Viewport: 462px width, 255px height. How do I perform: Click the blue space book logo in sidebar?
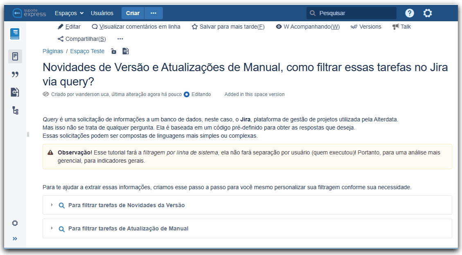[x=15, y=34]
